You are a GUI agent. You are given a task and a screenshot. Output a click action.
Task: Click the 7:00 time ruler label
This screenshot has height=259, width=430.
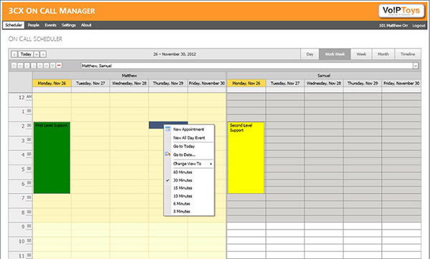click(x=26, y=197)
